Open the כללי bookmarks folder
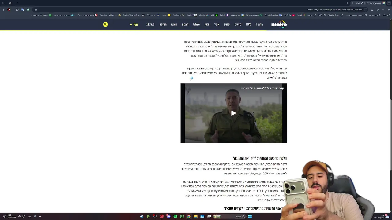This screenshot has height=220, width=392. (x=386, y=15)
